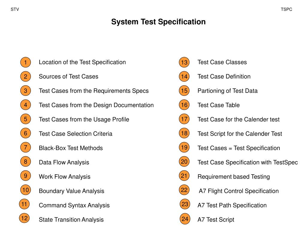This screenshot has width=307, height=230.
Task: Select the orange circle numbered 20
Action: [184, 161]
